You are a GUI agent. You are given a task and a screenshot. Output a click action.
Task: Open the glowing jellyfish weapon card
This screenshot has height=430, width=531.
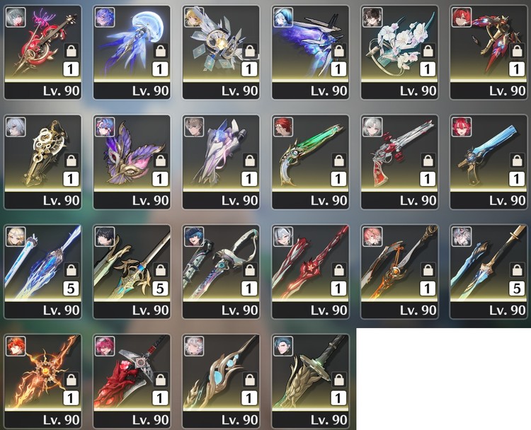tap(132, 52)
